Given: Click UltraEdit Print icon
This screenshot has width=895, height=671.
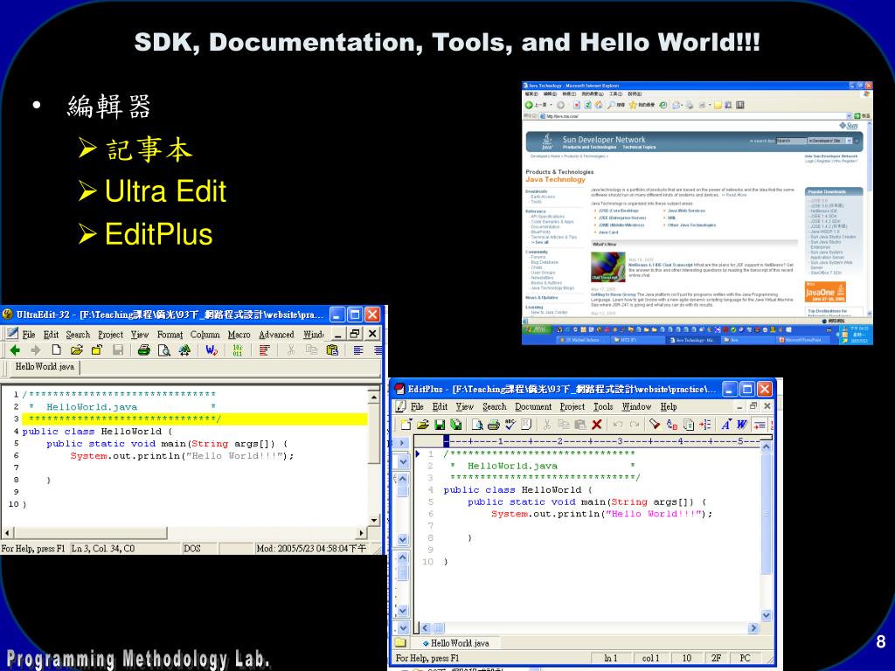Looking at the screenshot, I should 144,349.
